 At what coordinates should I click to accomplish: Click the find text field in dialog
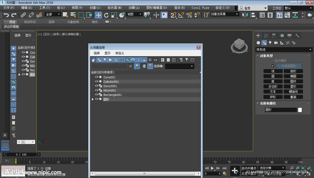[109, 66]
